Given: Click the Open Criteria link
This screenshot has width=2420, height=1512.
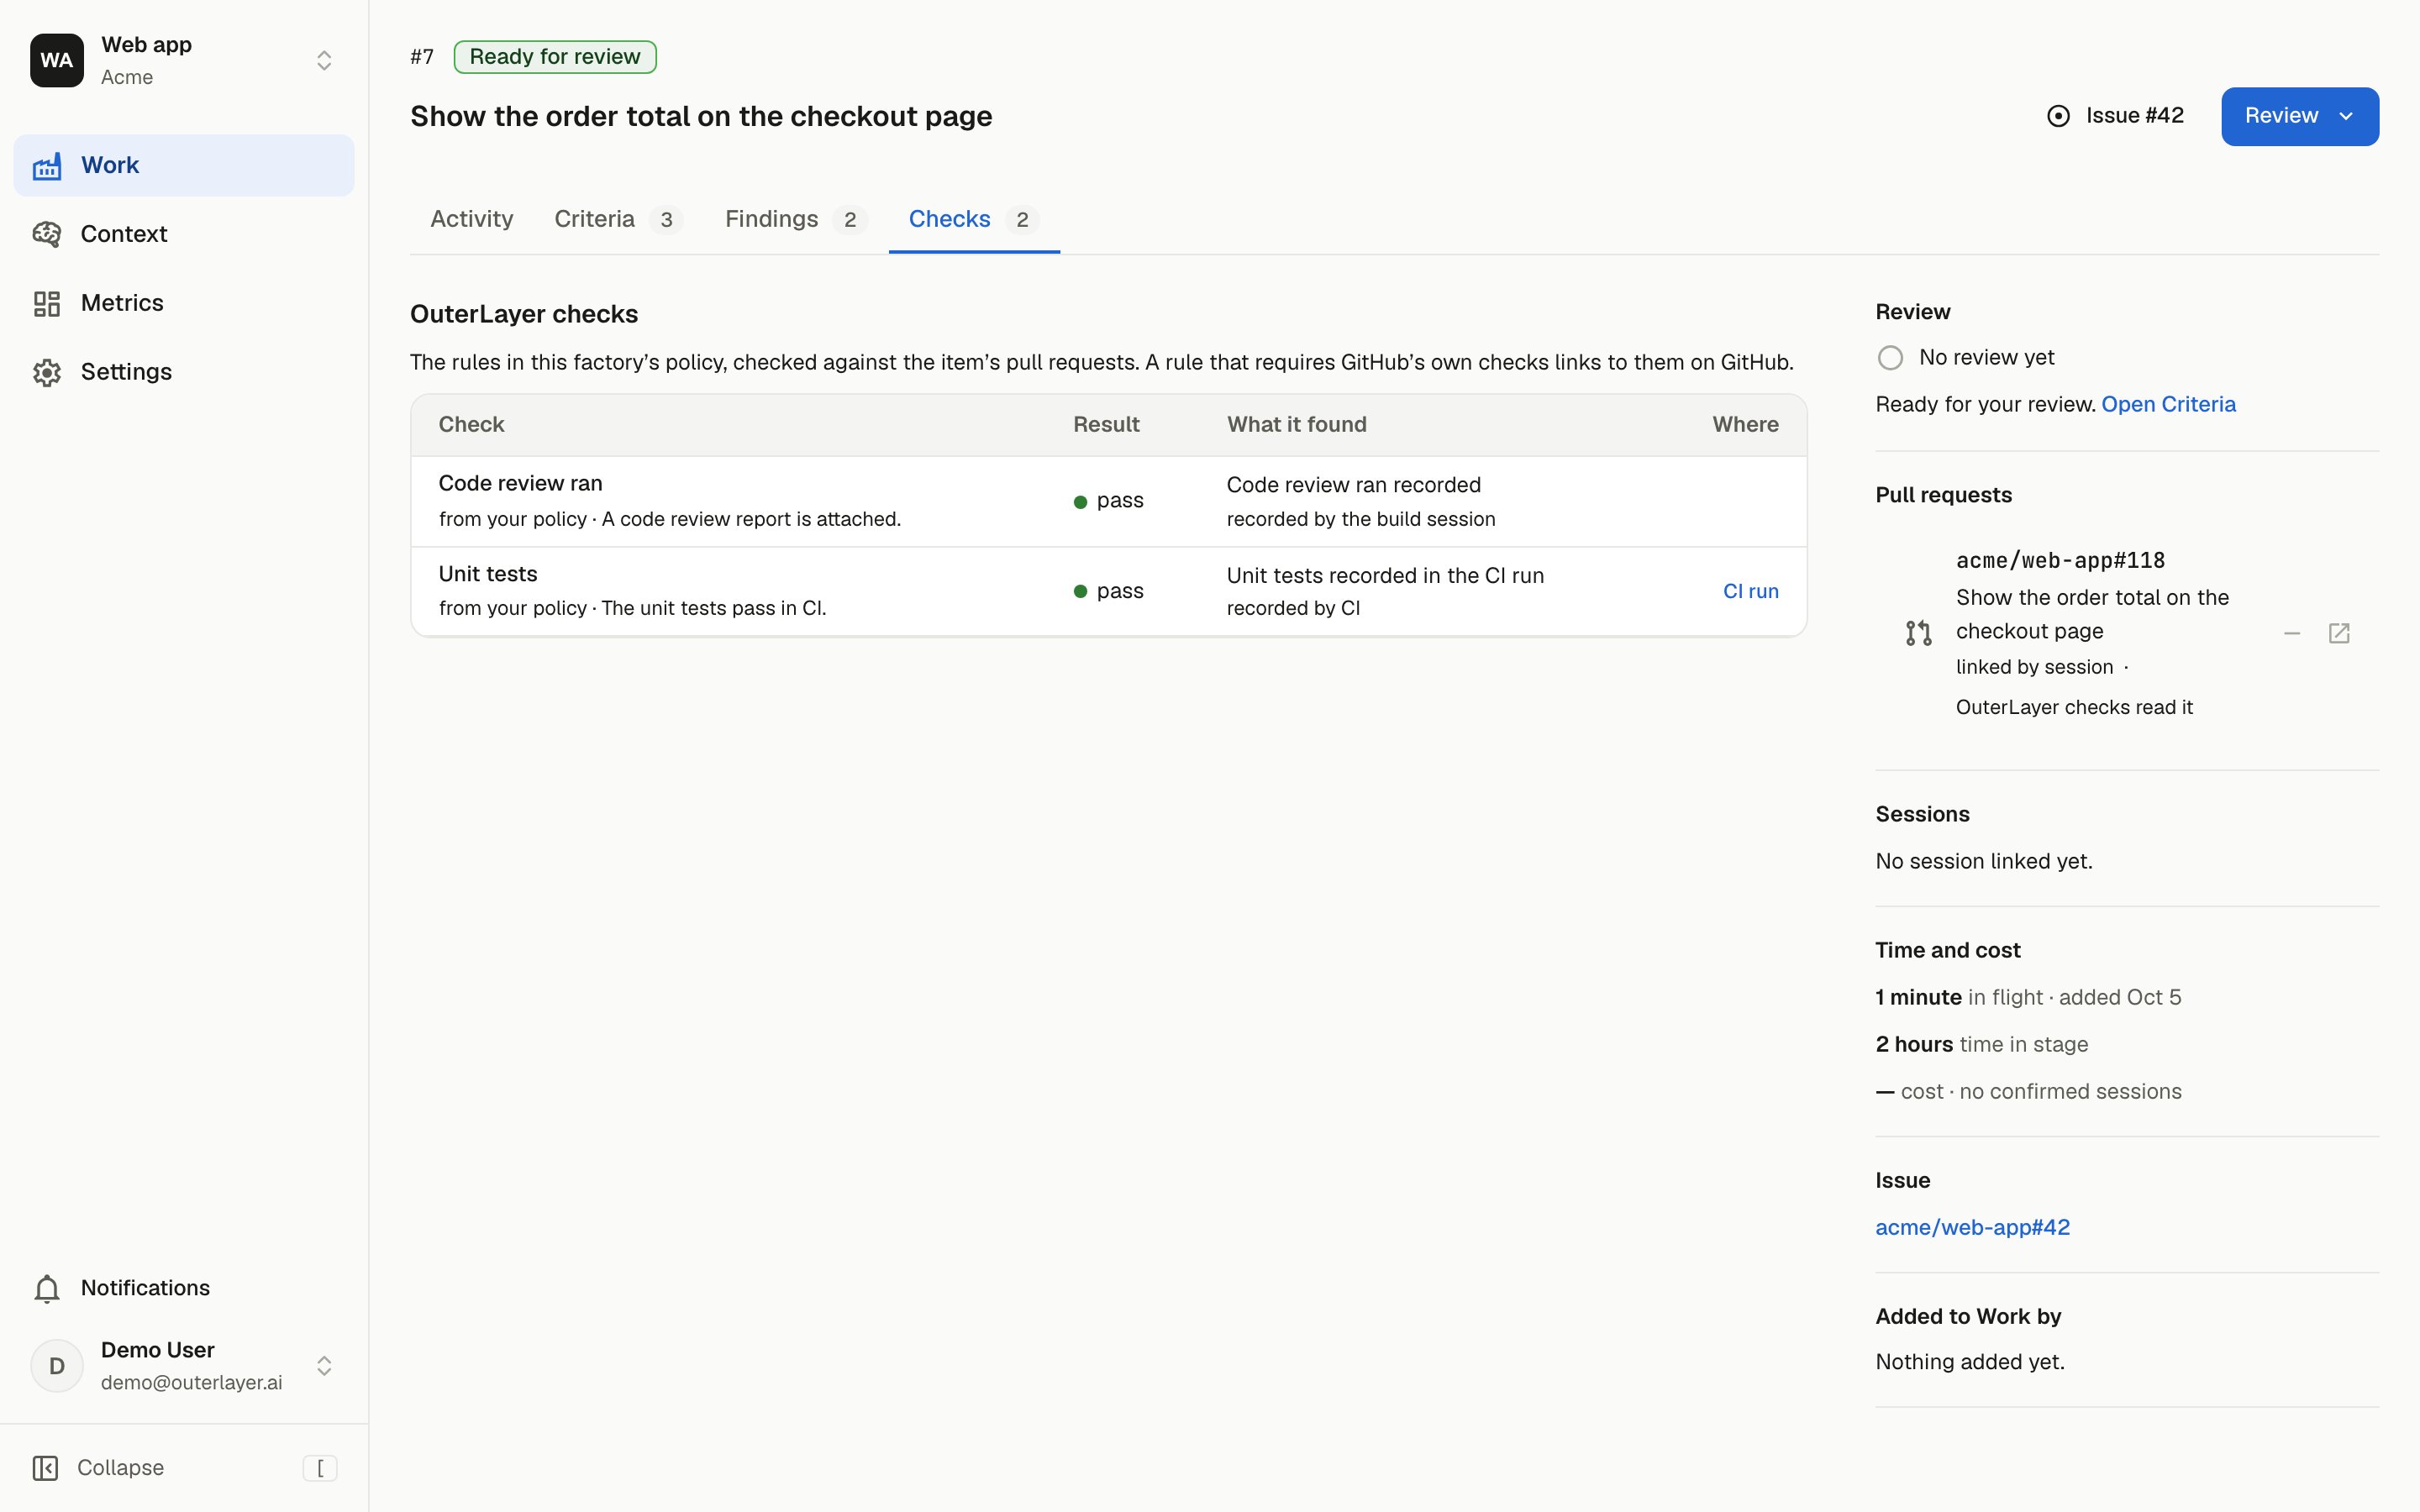Looking at the screenshot, I should tap(2168, 404).
